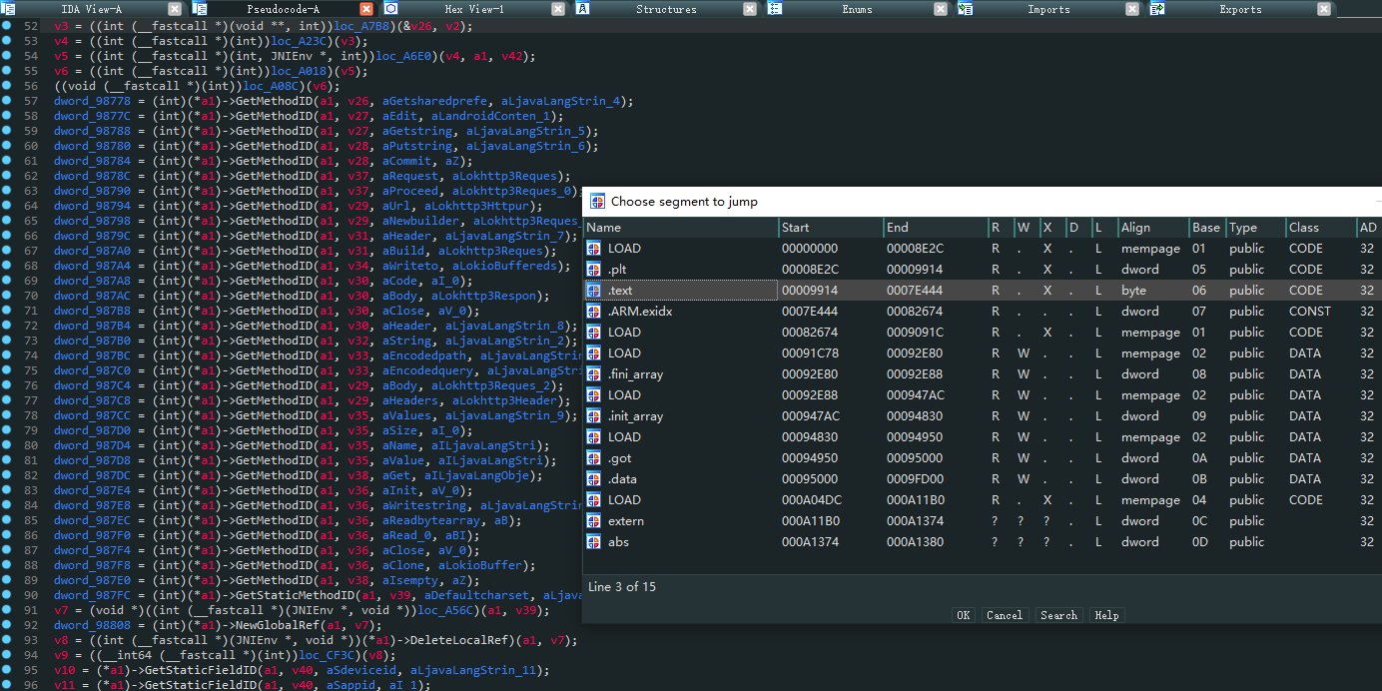Select icon of LOAD segment starting 00094830
Image resolution: width=1382 pixels, height=691 pixels.
[x=594, y=437]
